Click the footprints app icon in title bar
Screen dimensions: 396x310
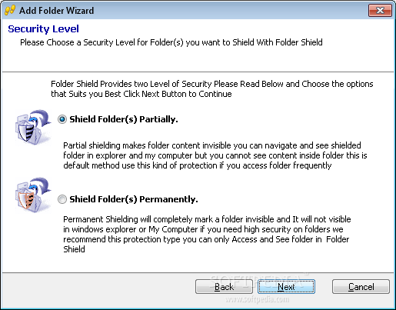pyautogui.click(x=10, y=11)
